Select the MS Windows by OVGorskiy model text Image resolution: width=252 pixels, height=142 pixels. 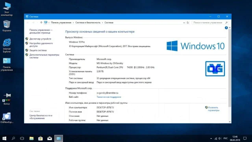(110, 63)
